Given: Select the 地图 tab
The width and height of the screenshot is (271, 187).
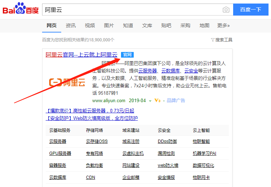Looking at the screenshot, I should click(x=204, y=25).
